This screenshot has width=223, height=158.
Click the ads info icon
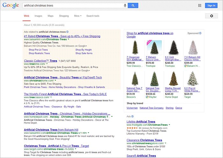coord(68,32)
